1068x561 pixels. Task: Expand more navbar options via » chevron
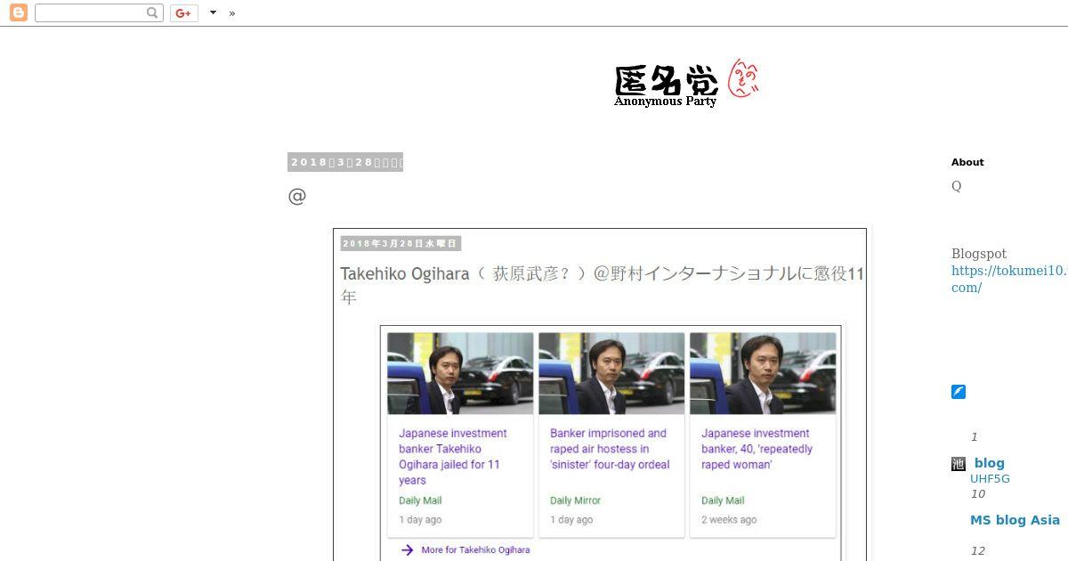point(232,13)
